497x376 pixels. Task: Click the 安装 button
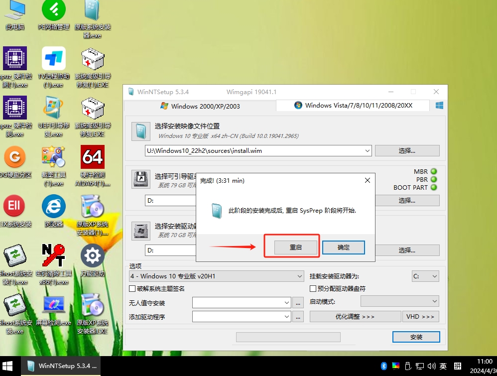pos(416,337)
